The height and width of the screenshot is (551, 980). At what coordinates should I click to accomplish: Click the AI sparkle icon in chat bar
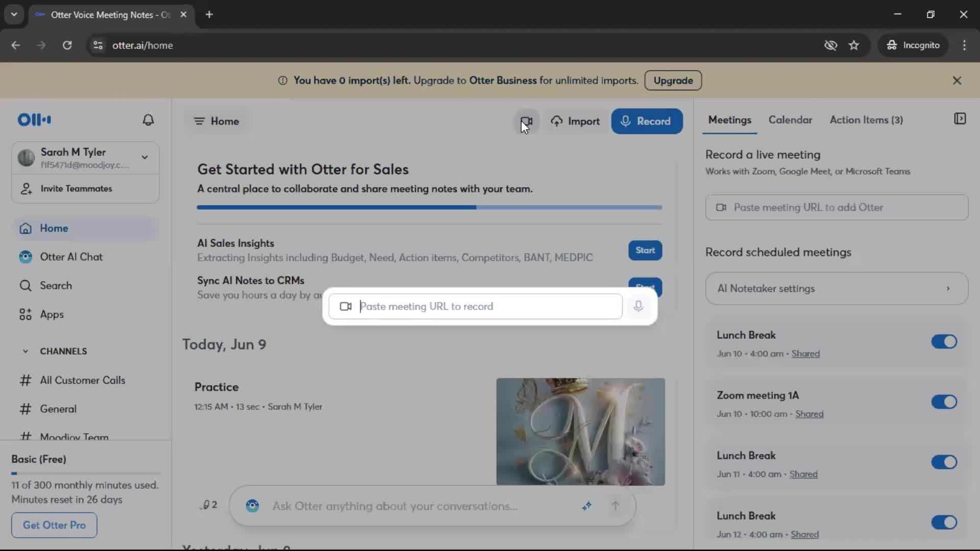click(x=587, y=506)
